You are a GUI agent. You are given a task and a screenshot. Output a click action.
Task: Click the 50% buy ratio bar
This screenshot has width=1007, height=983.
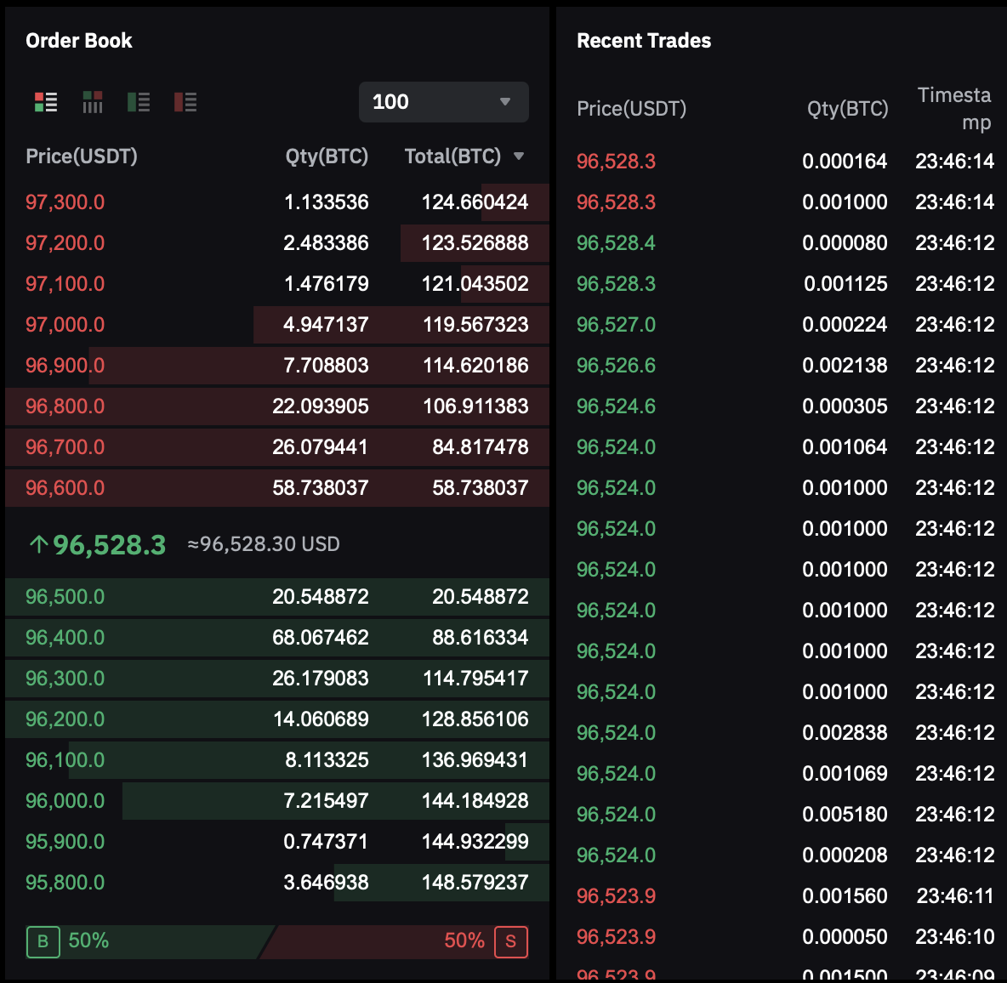point(151,942)
